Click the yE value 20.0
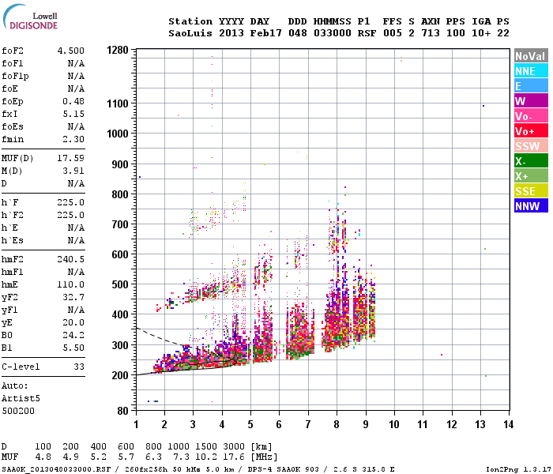The image size is (553, 474). pos(73,322)
